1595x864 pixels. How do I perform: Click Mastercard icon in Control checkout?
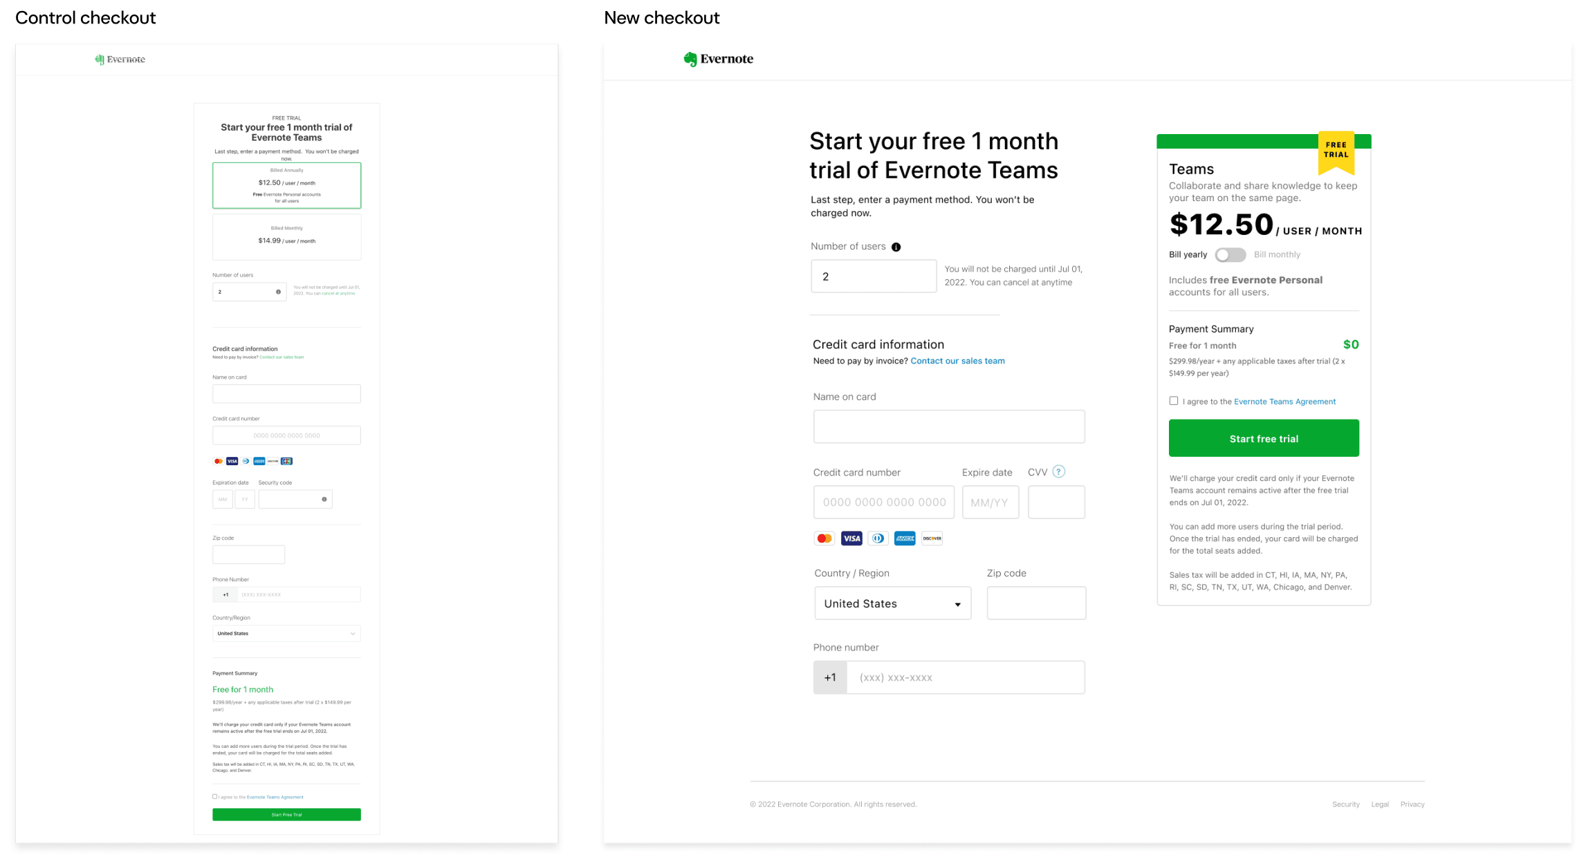pos(219,461)
